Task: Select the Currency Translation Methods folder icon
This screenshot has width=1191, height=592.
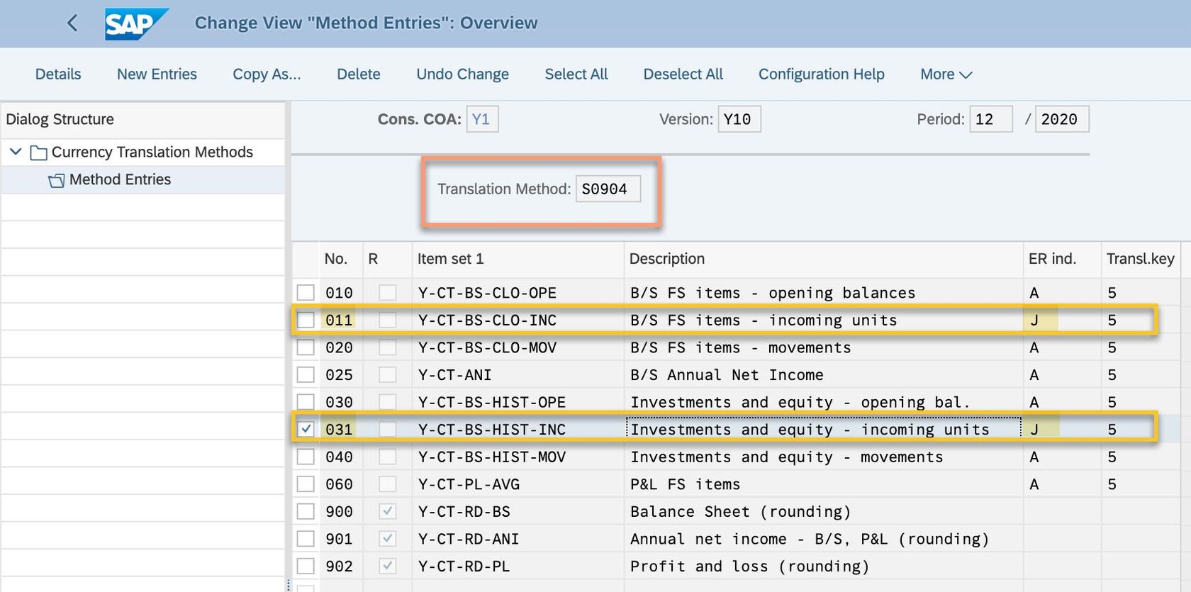Action: (x=39, y=152)
